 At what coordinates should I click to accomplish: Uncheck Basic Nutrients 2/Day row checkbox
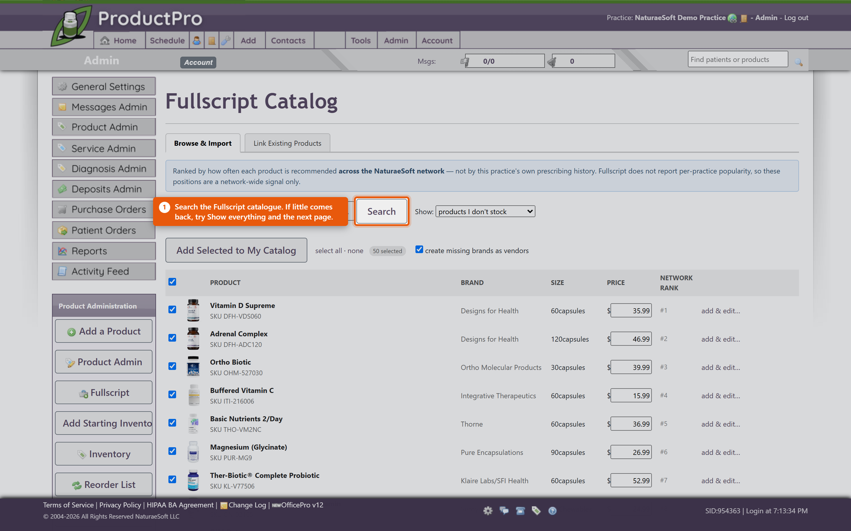(x=172, y=422)
